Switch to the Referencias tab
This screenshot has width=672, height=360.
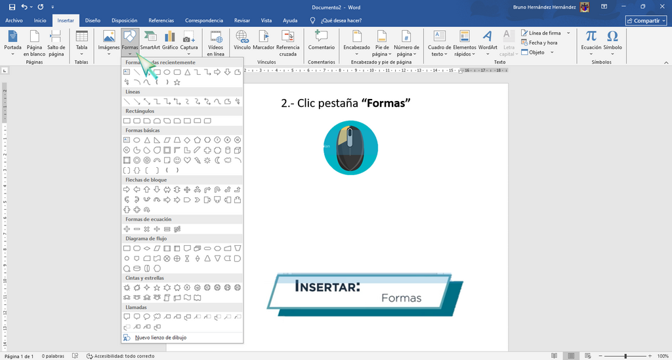161,20
